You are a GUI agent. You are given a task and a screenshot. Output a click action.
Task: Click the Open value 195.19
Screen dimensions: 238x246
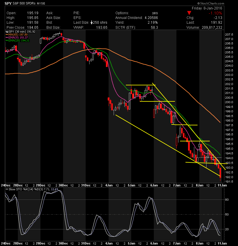pos(33,13)
